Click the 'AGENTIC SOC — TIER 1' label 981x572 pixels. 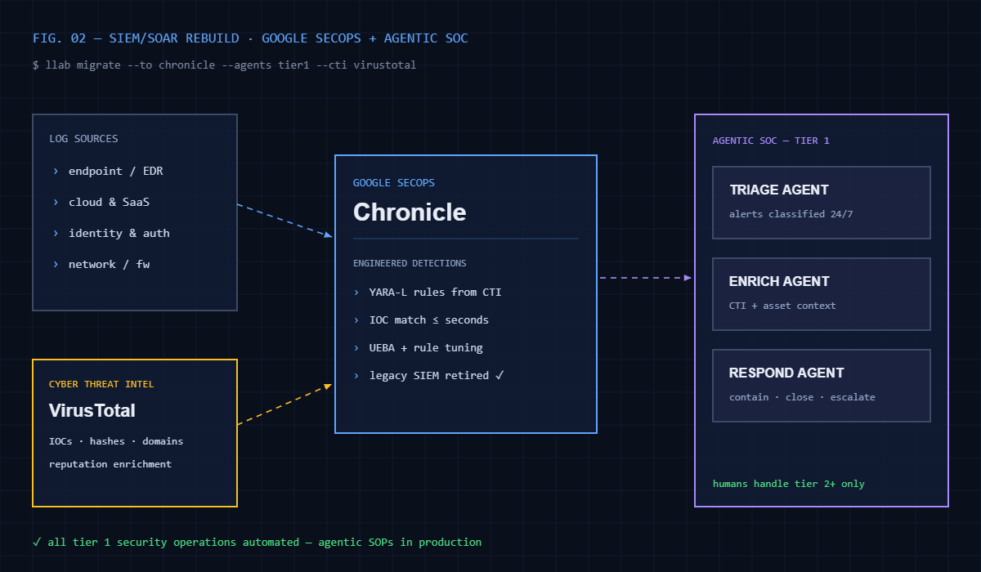pyautogui.click(x=771, y=141)
